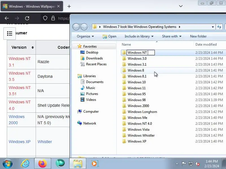Open the Windows NT 3.51 wiki link
The width and height of the screenshot is (226, 169).
pos(19,91)
